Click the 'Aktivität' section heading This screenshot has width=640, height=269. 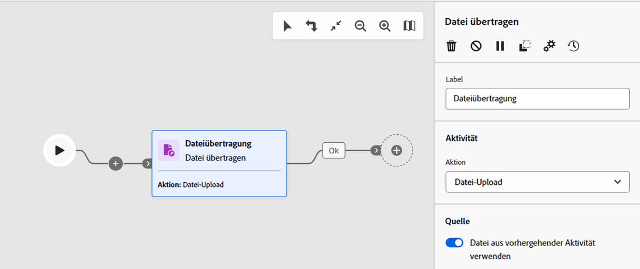[461, 138]
